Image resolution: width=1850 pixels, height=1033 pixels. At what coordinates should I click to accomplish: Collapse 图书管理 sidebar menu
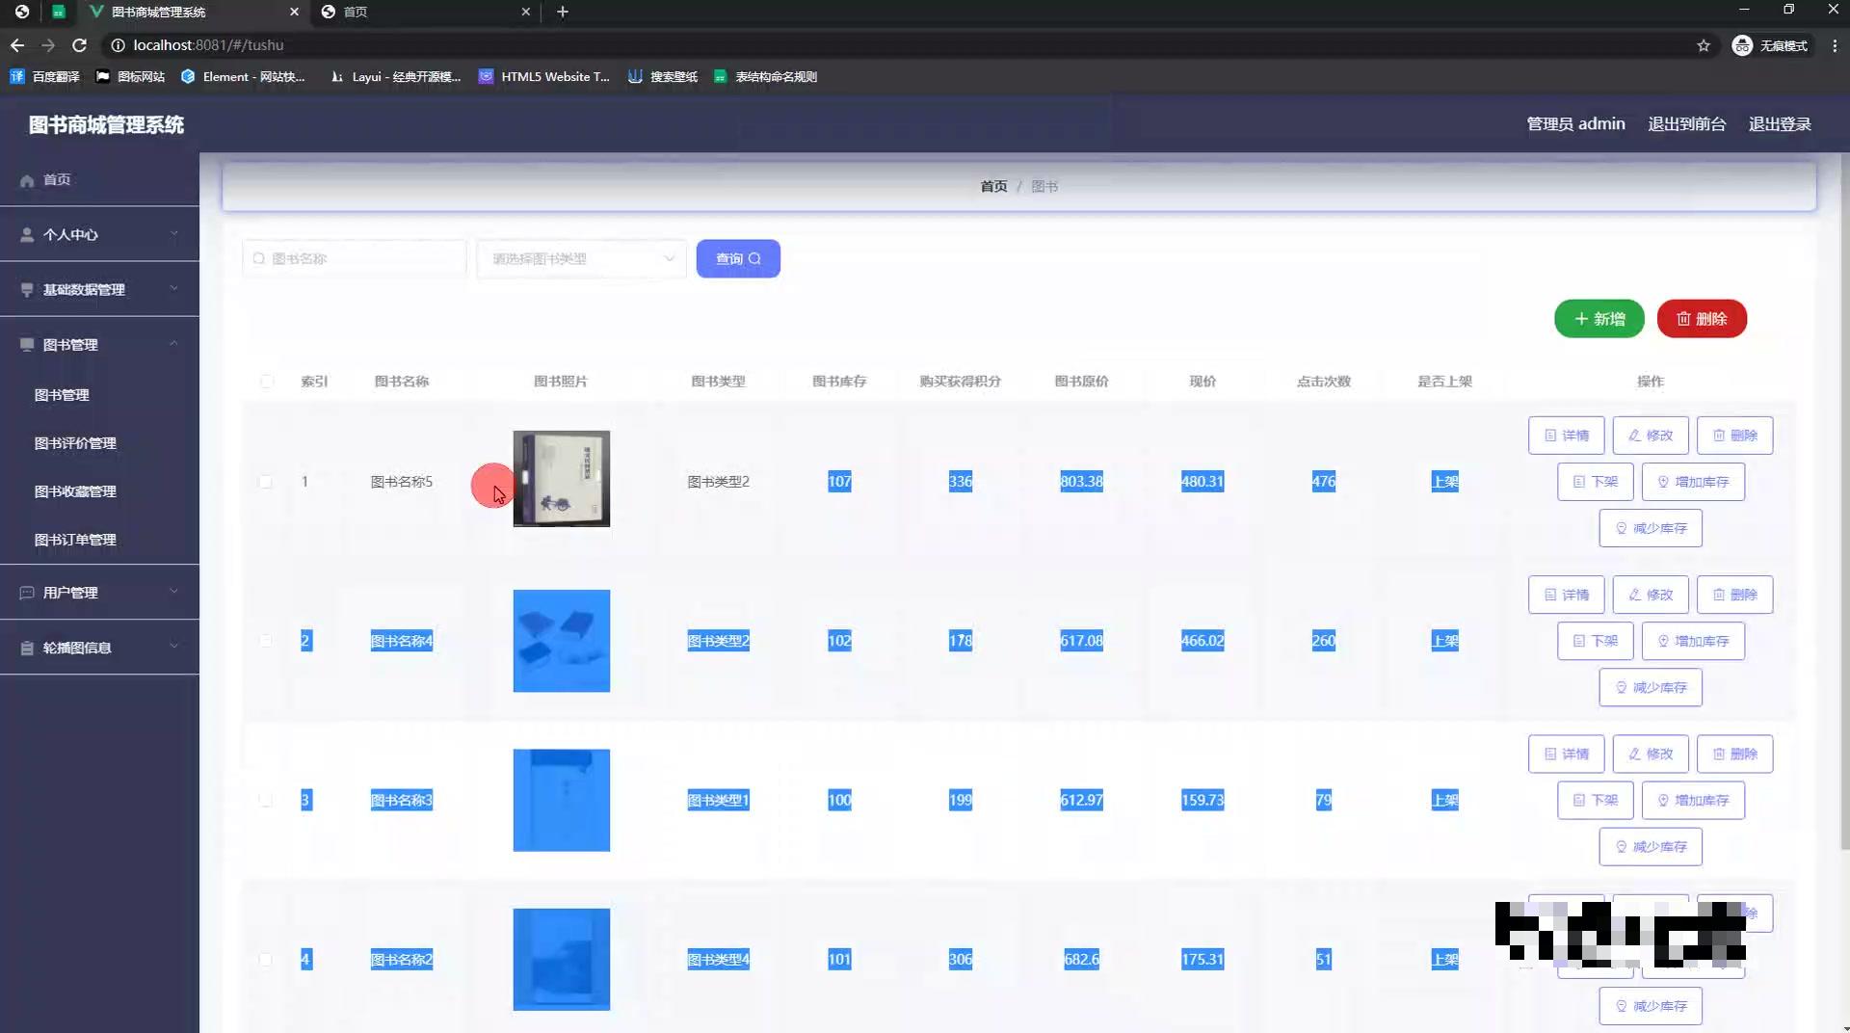coord(99,344)
